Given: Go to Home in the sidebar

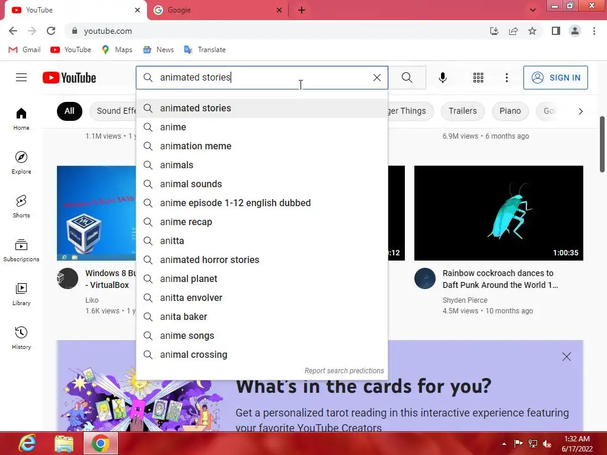Looking at the screenshot, I should pos(21,119).
